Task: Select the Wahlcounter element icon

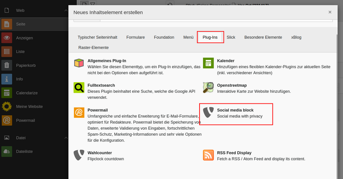Action: pos(79,155)
